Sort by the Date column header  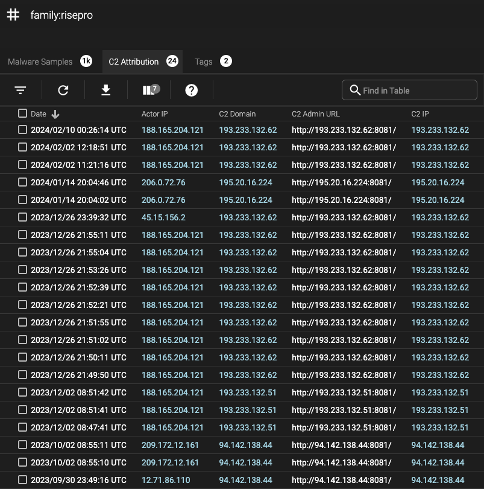tap(39, 114)
